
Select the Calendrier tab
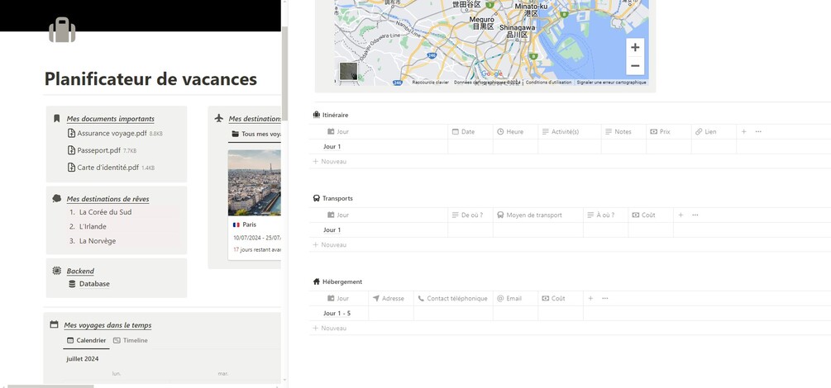(86, 340)
